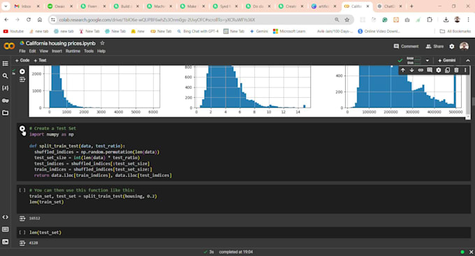Open the secrets key panel
Viewport: 475px width, 256px height.
coord(5,101)
